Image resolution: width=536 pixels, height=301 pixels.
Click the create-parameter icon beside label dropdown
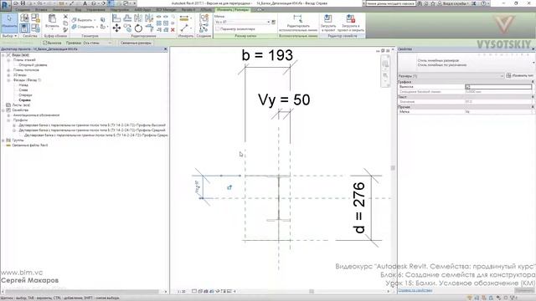(x=274, y=23)
